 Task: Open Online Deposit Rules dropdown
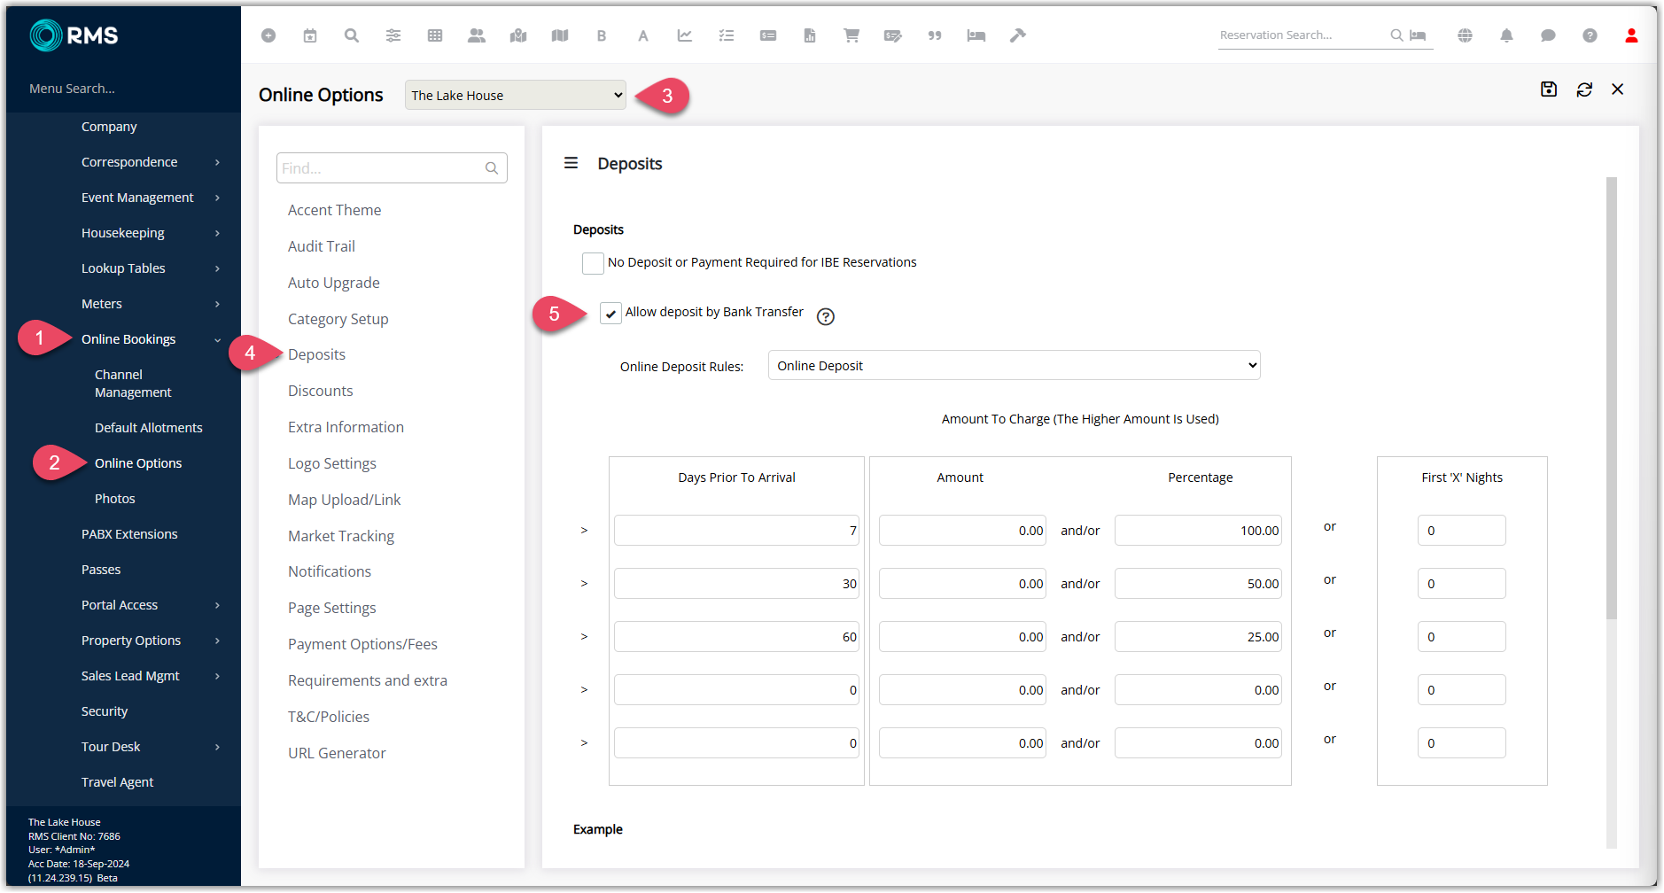[1015, 365]
